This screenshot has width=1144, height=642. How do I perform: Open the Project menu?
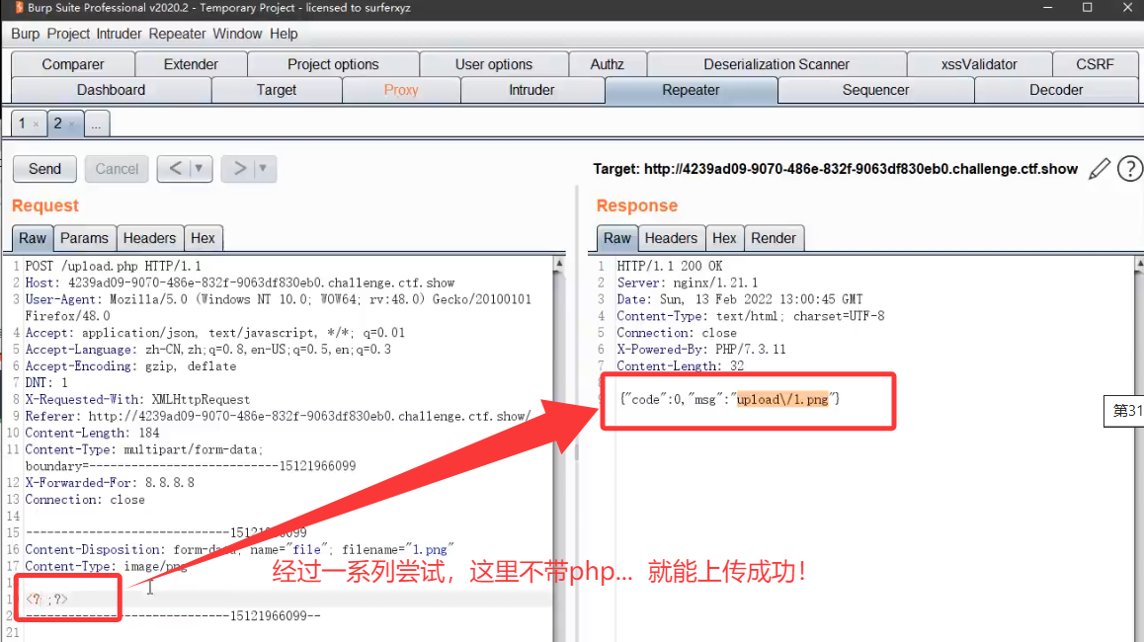(x=68, y=34)
